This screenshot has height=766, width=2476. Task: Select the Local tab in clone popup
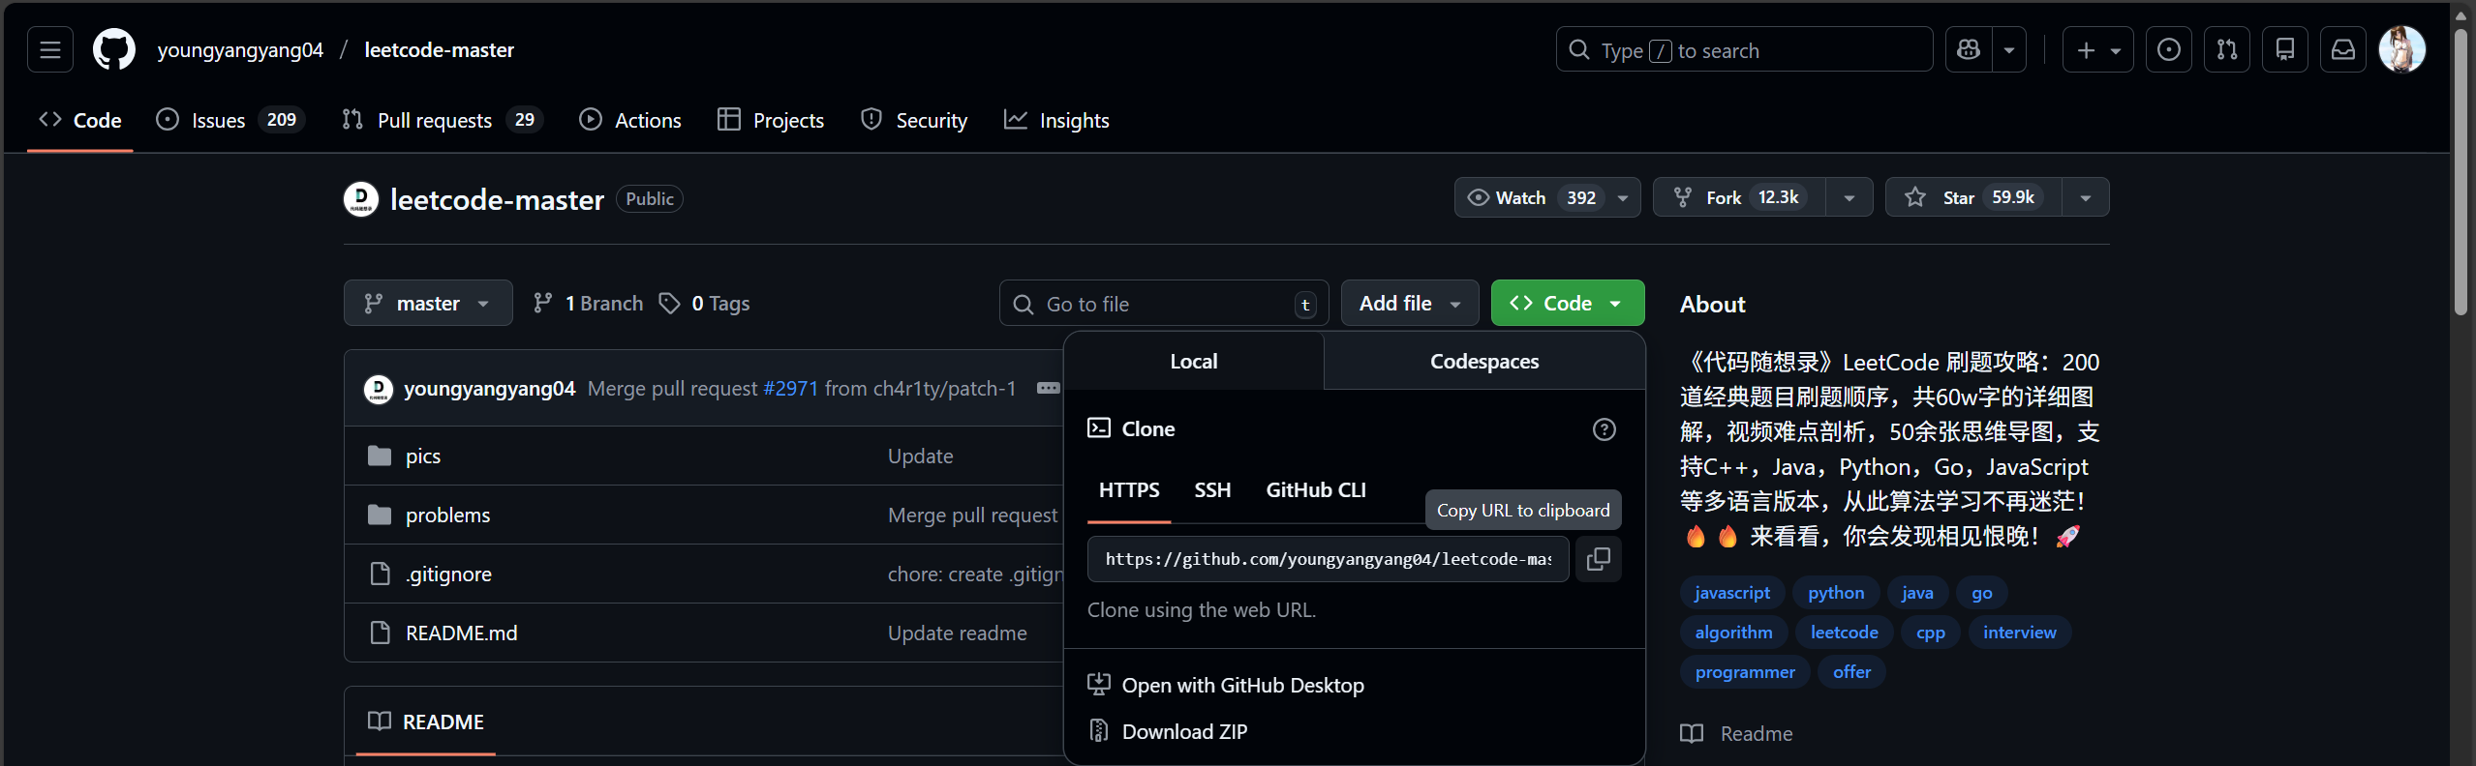point(1194,361)
